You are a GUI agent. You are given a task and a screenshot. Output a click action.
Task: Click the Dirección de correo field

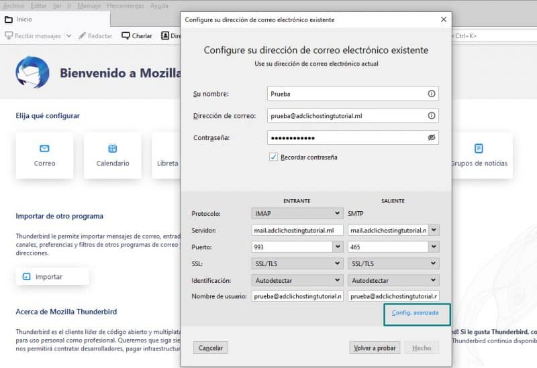[353, 115]
